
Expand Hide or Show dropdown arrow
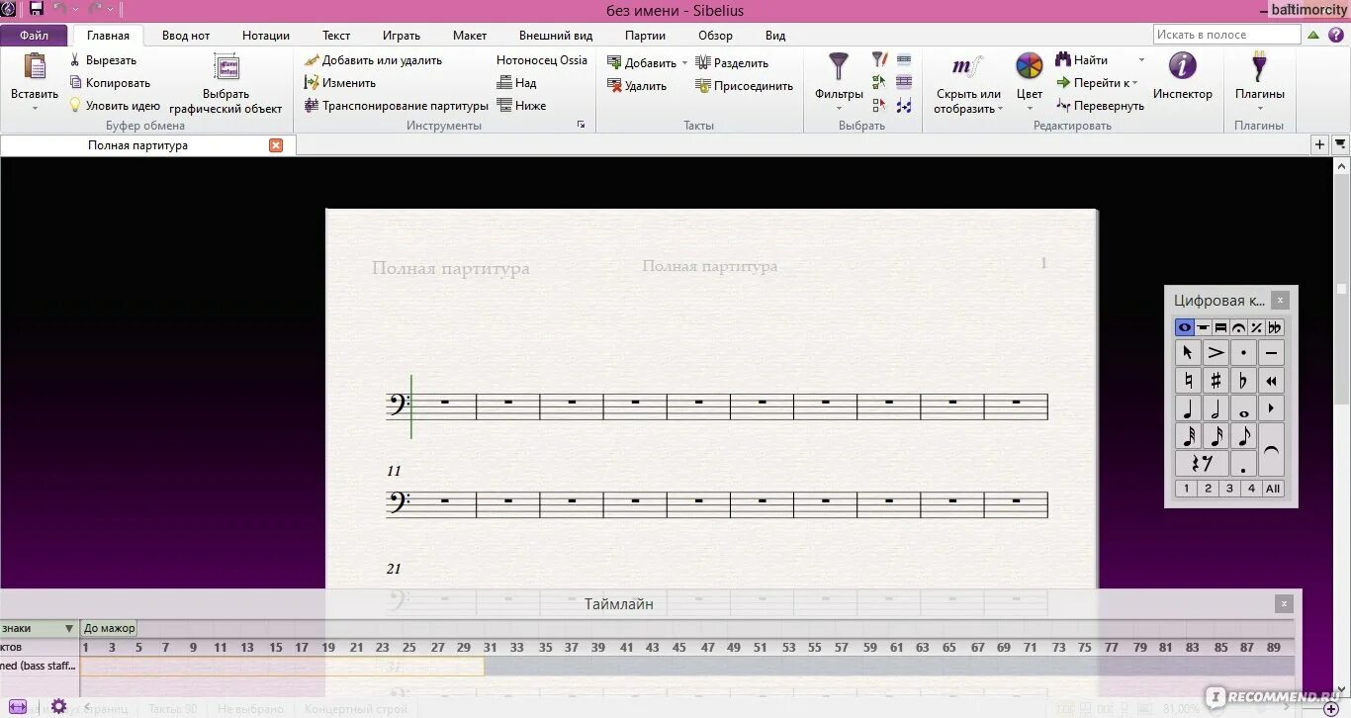pos(1000,109)
